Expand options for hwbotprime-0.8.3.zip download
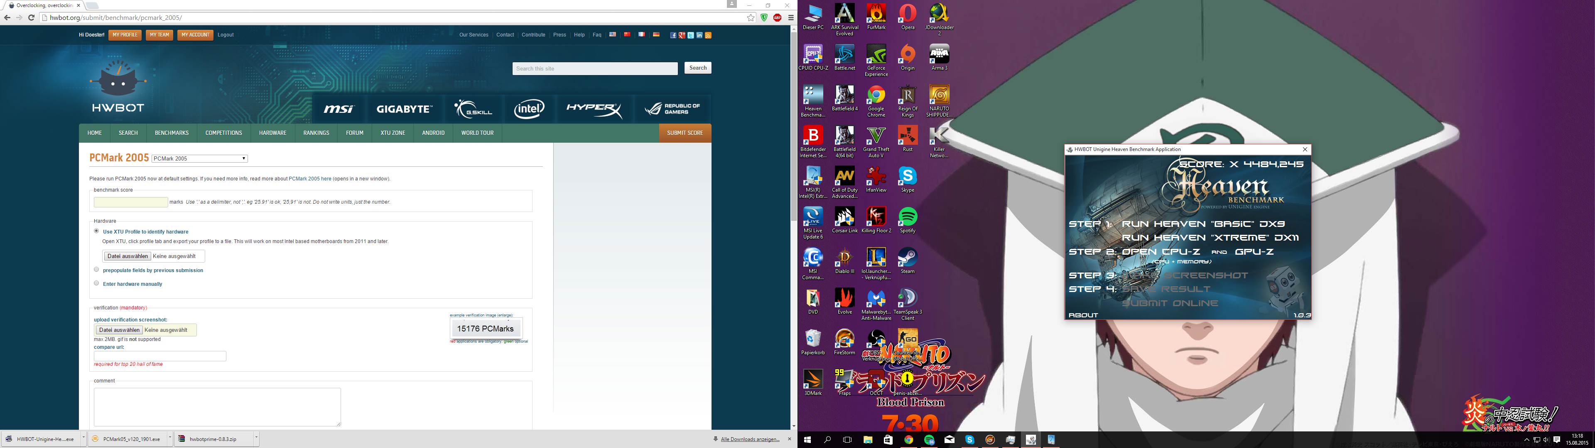This screenshot has height=448, width=1595. [256, 438]
